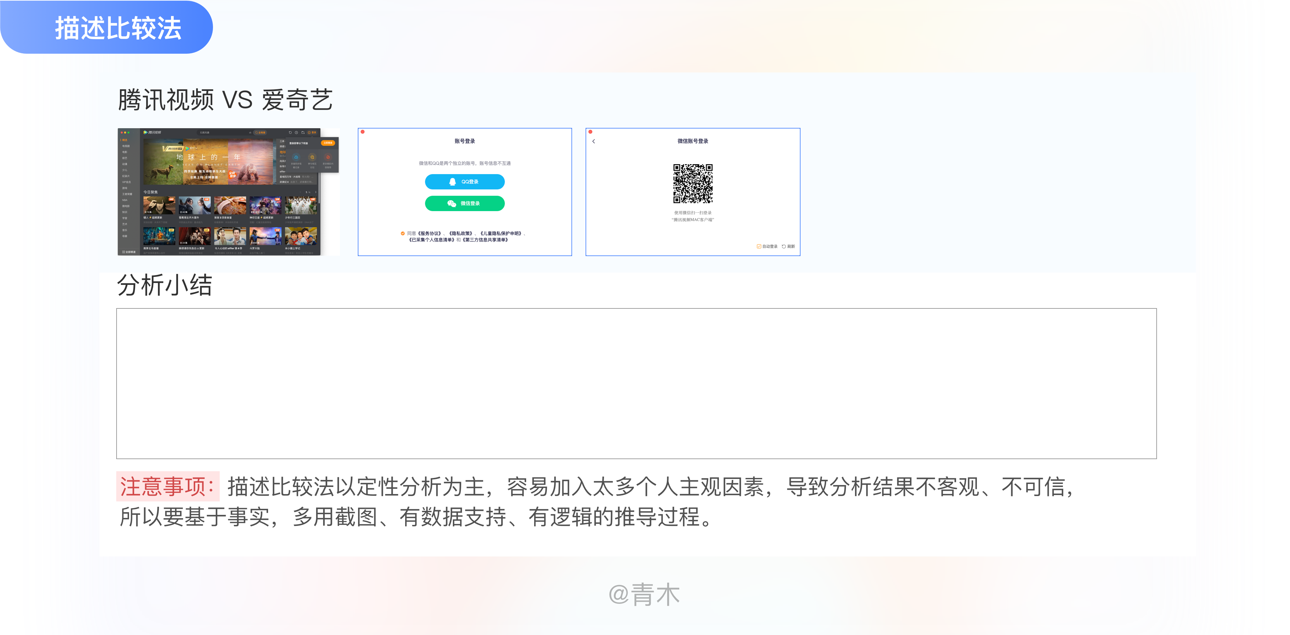Click the 全网搜 search icon in the toolbar

click(x=260, y=133)
